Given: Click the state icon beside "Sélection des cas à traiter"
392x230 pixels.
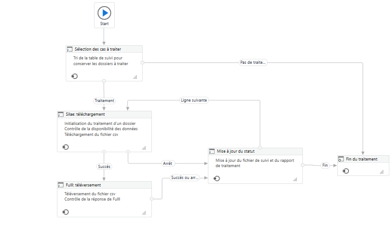Looking at the screenshot, I should coord(70,49).
